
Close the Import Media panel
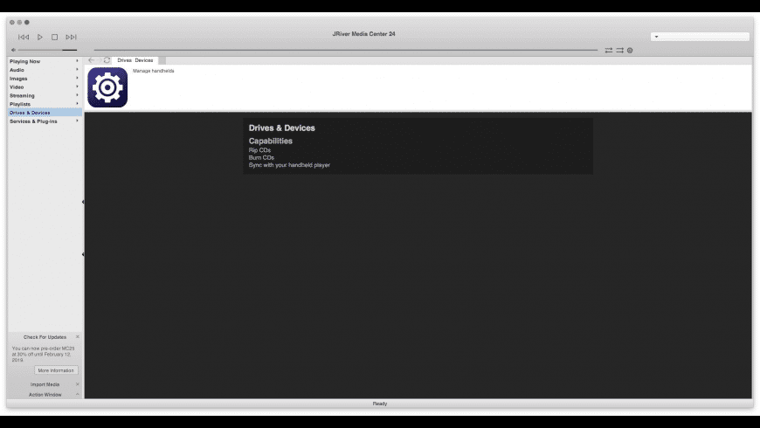78,384
